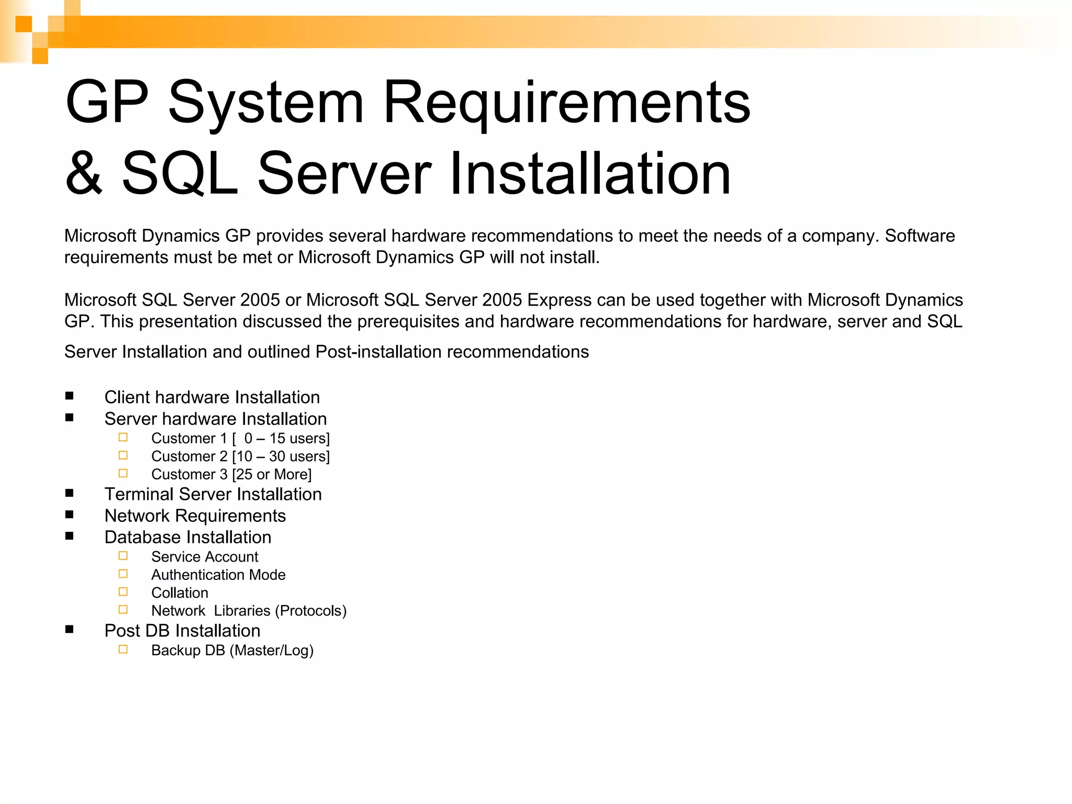Click the 'Post DB Installation' bullet
1072x804 pixels.
pyautogui.click(x=182, y=631)
